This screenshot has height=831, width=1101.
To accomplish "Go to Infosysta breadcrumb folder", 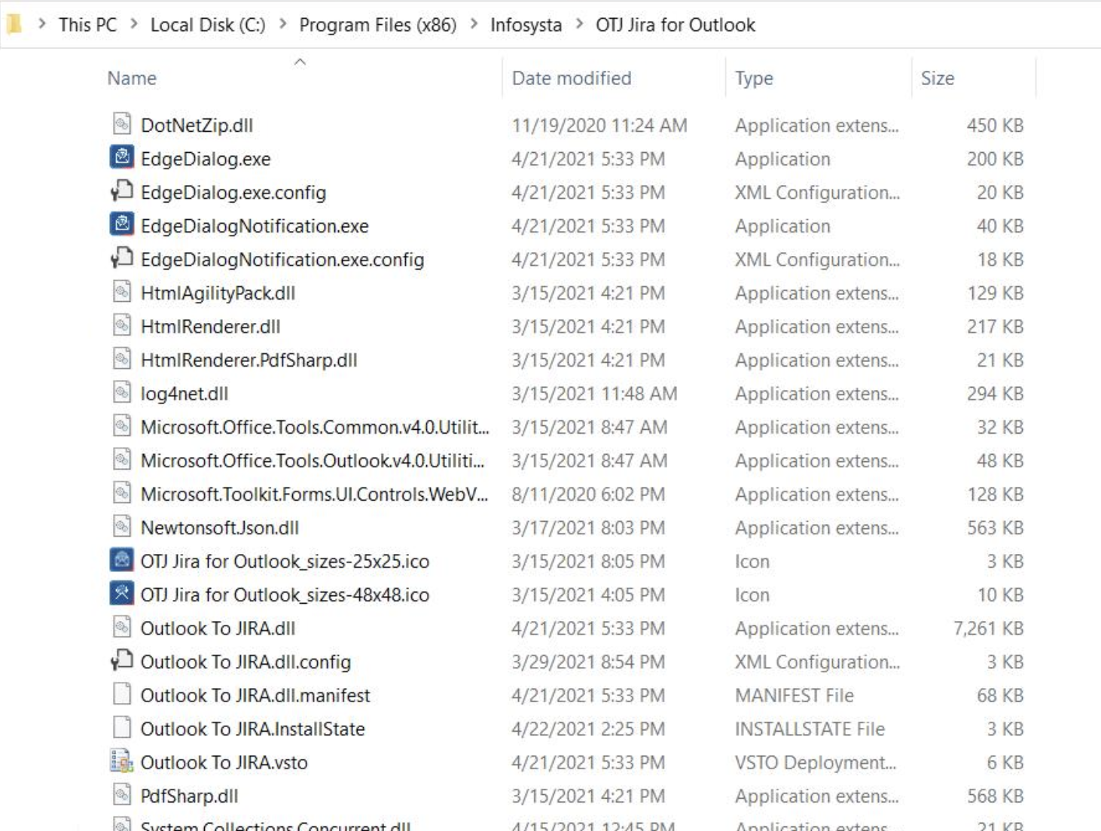I will pos(526,25).
